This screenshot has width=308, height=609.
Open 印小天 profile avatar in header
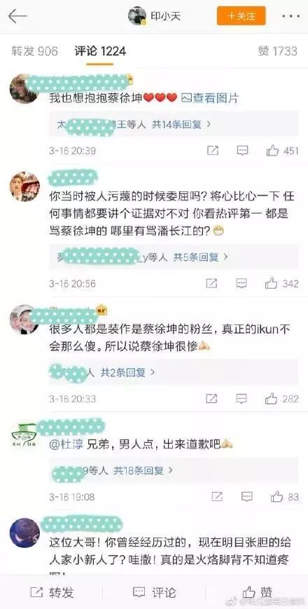coord(137,16)
